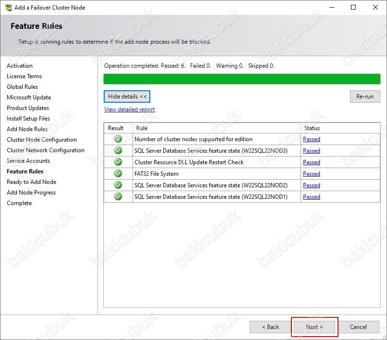Viewport: 387px width, 340px height.
Task: Open Passed status for Cluster Resource DLL check
Action: coord(312,162)
